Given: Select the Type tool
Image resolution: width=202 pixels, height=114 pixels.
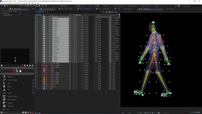Looking at the screenshot, I should click(x=31, y=6).
